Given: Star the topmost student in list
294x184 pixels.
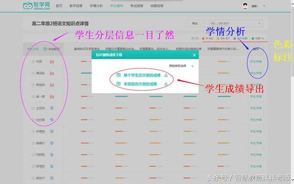Looking at the screenshot, I should pyautogui.click(x=33, y=61).
